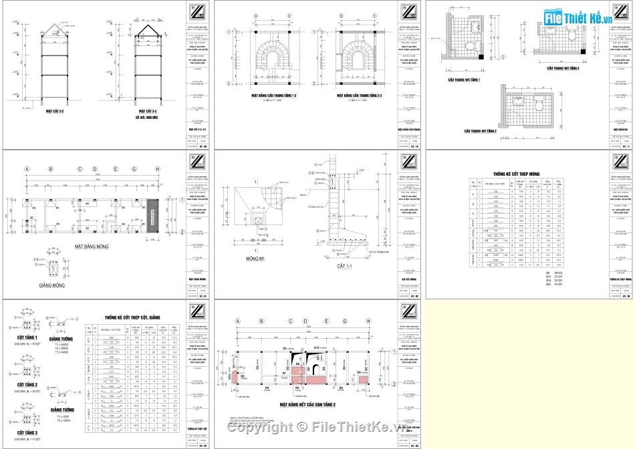Screen dimensions: 635x449
Task: Click the CỘT TẦNG 1 label
Action: pyautogui.click(x=27, y=337)
